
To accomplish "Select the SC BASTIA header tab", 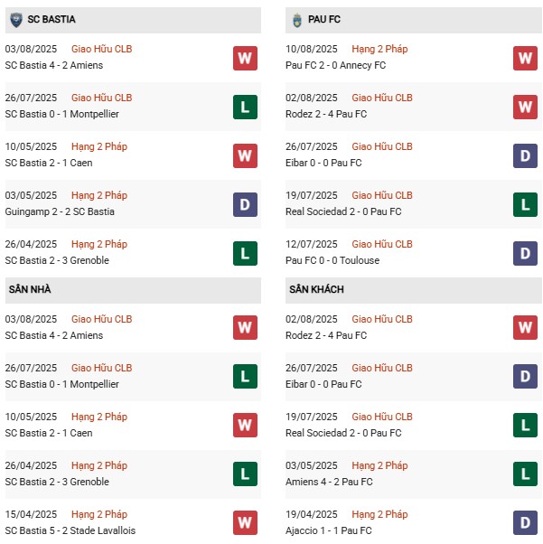I will (x=52, y=19).
